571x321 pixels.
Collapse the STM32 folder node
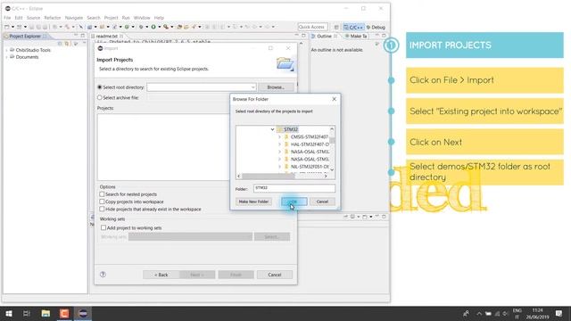[272, 129]
